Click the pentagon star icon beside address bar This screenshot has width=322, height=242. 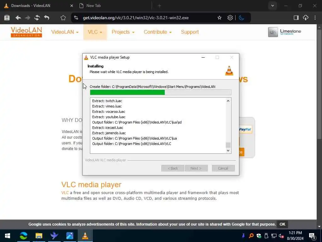pyautogui.click(x=63, y=18)
